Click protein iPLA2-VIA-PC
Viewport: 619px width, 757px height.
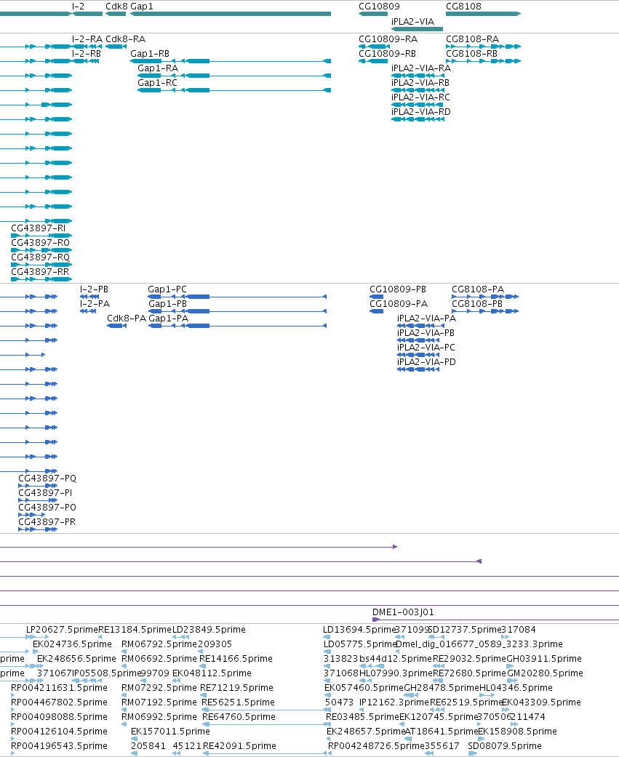click(x=418, y=355)
